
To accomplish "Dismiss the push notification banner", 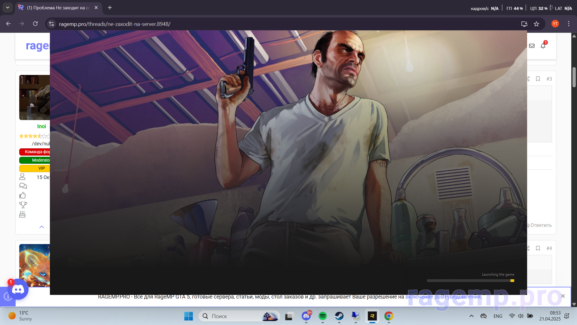I will point(563,296).
